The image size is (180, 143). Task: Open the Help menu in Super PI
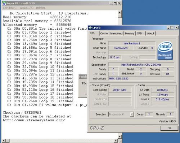tap(40, 8)
